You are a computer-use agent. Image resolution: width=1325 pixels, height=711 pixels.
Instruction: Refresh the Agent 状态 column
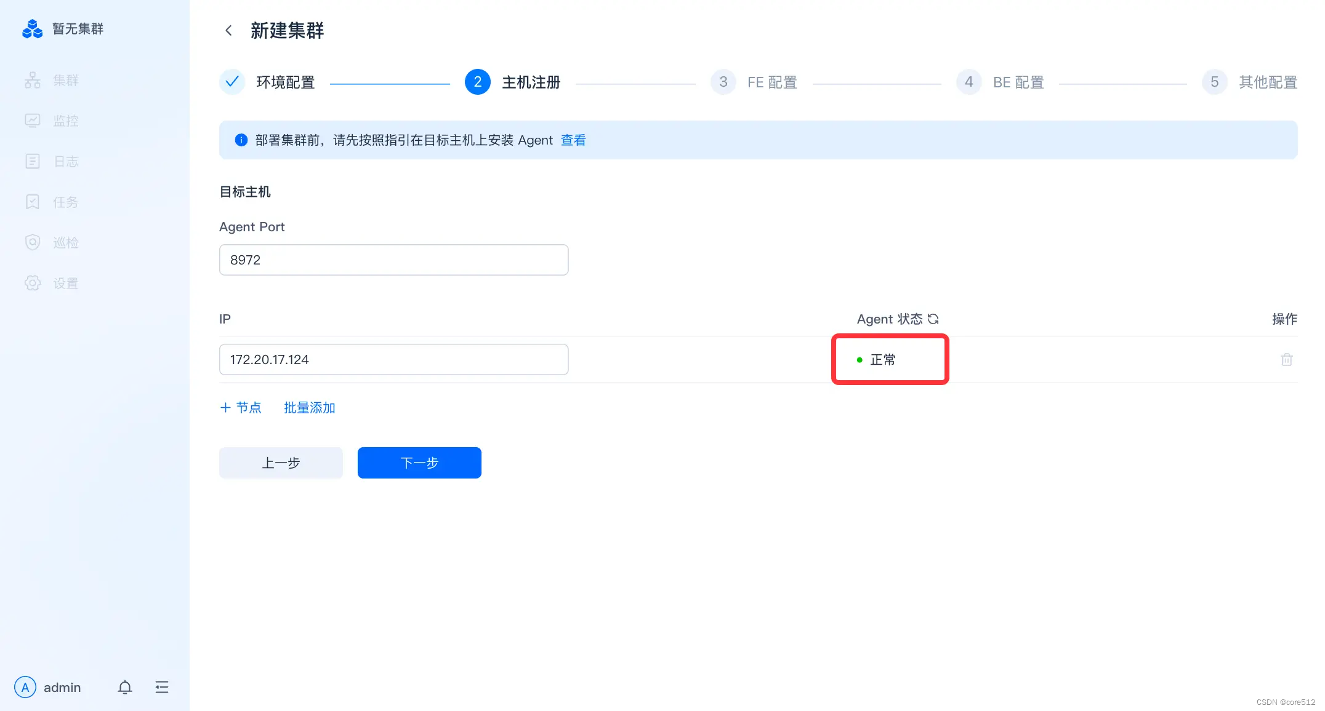(934, 319)
